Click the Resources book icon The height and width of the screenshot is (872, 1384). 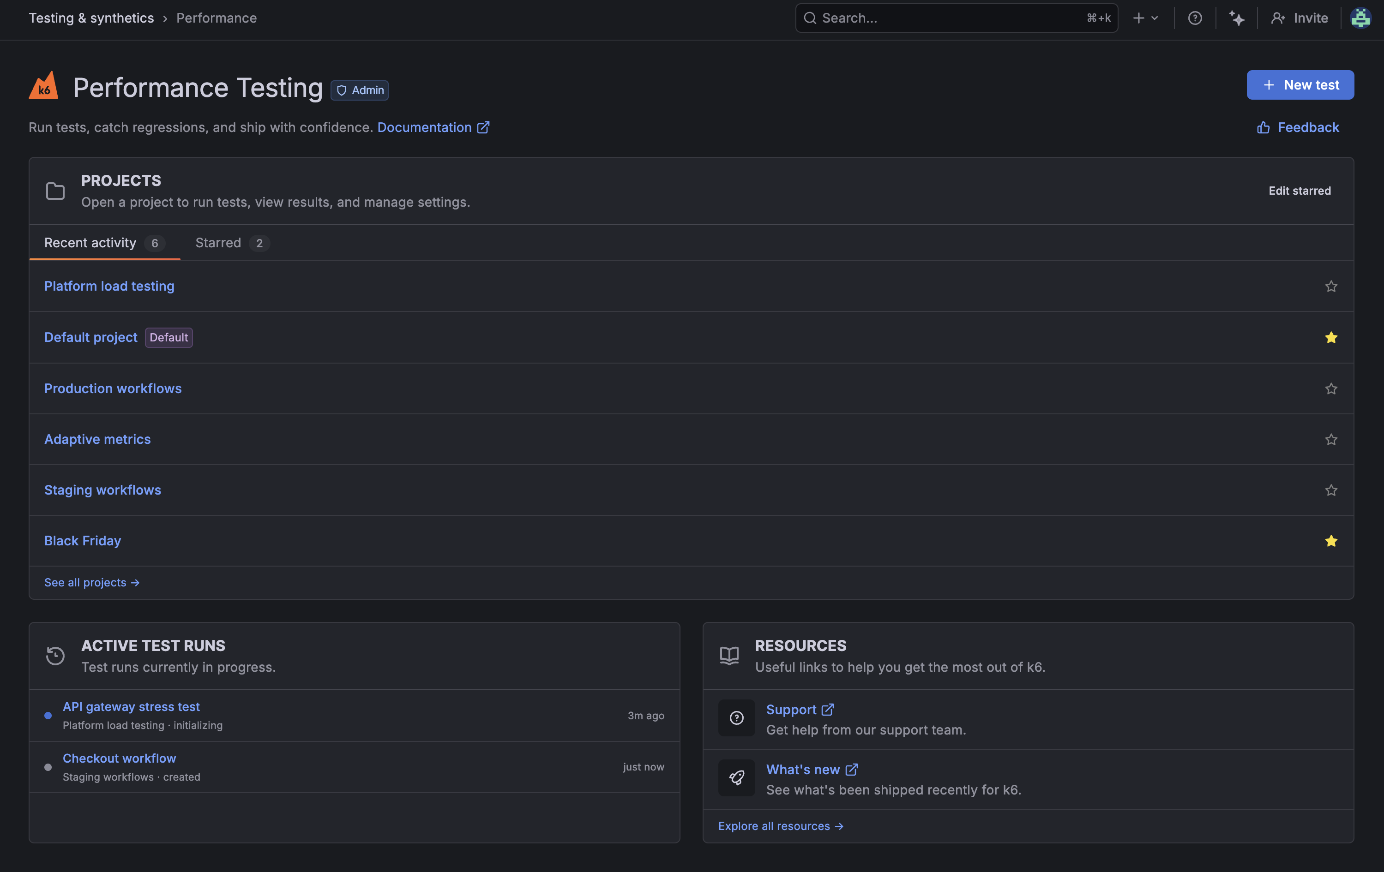729,656
